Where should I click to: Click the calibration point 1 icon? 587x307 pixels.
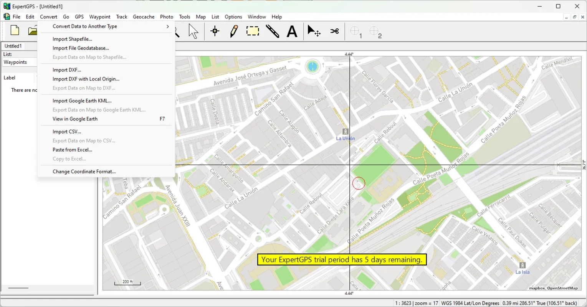point(356,32)
